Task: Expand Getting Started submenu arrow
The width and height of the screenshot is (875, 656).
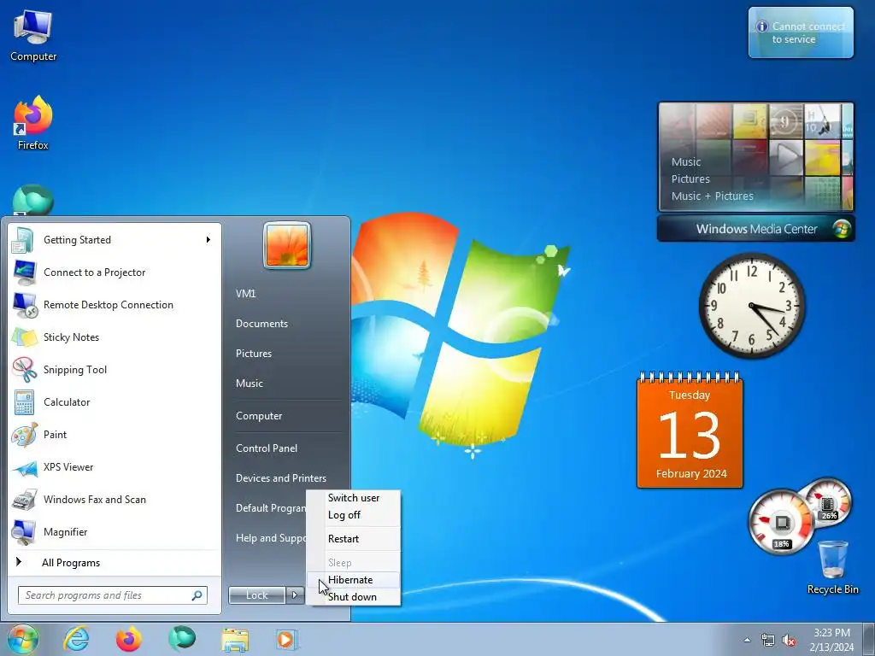Action: 208,240
